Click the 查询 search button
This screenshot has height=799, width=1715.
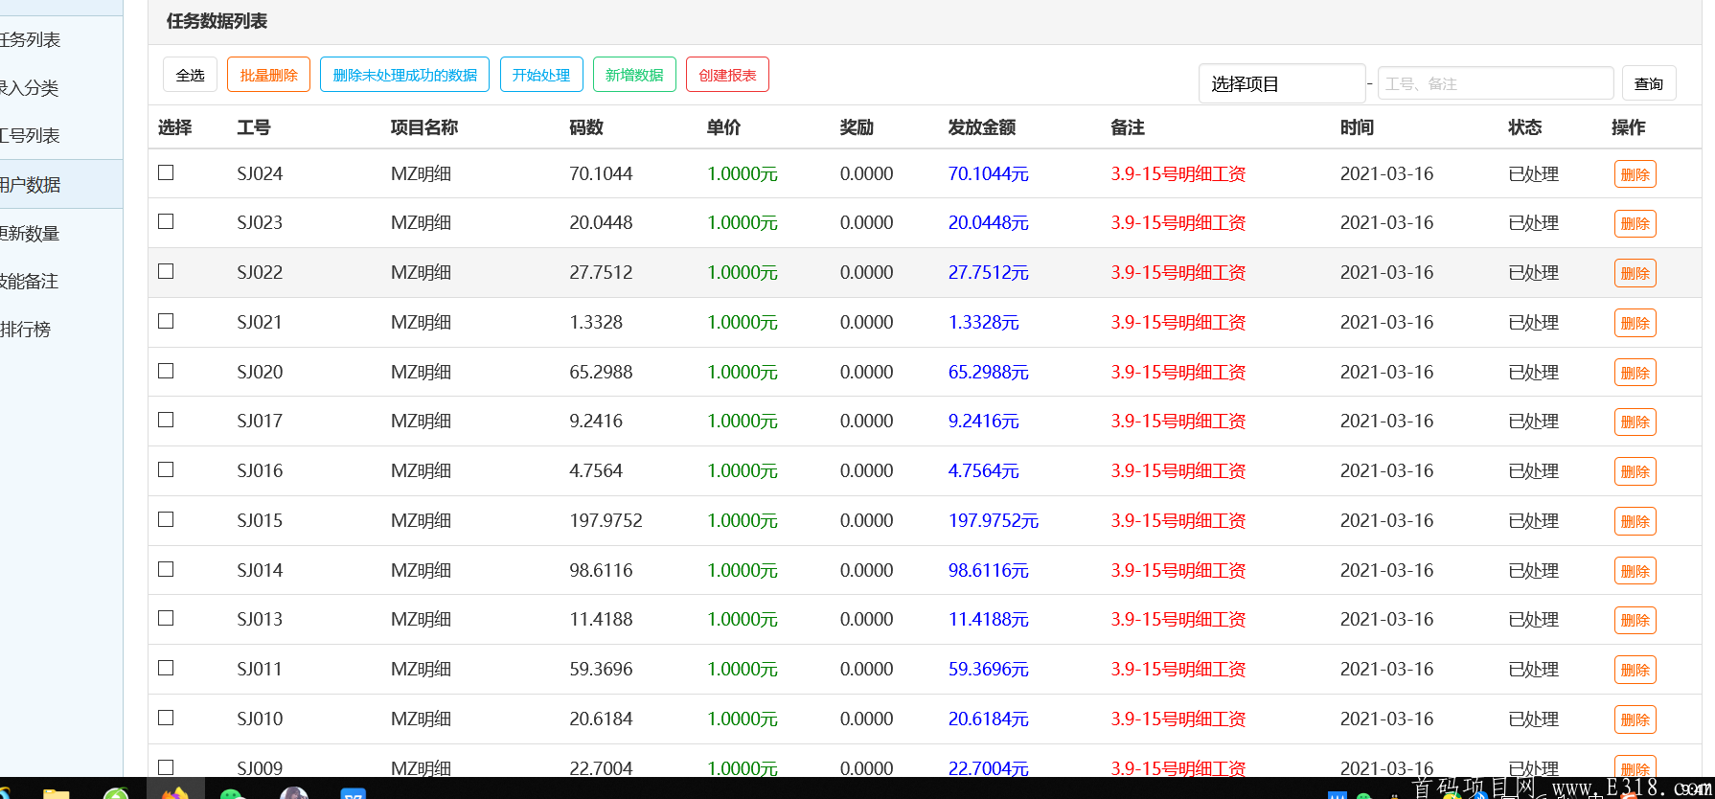(1649, 83)
